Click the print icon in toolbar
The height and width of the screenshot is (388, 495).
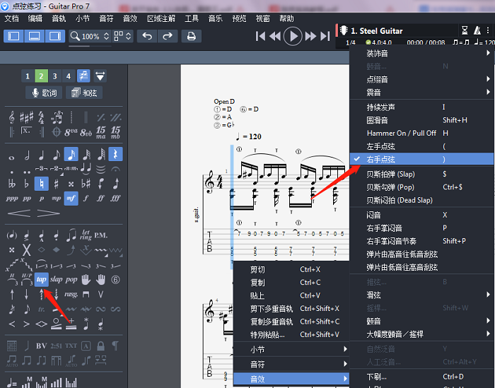[x=190, y=36]
